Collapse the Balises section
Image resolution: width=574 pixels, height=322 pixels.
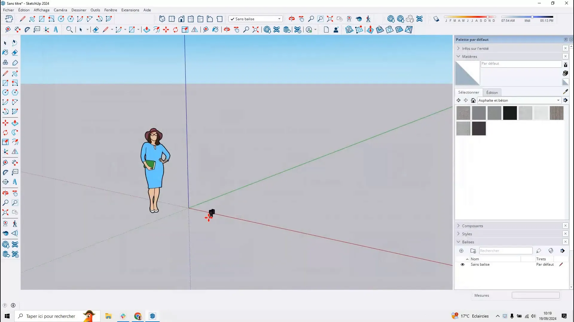click(458, 242)
